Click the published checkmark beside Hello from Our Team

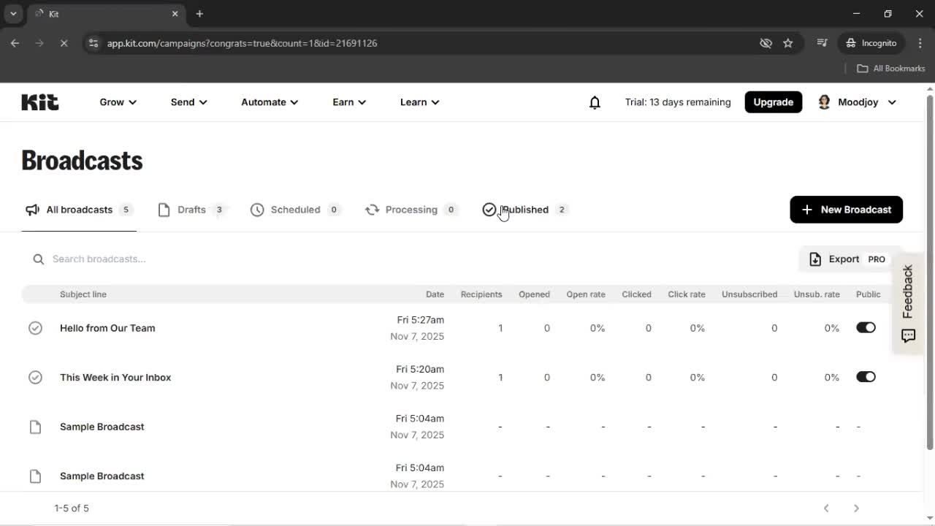(35, 327)
